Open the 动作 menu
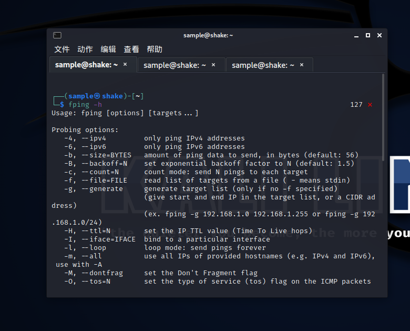This screenshot has width=410, height=331. pyautogui.click(x=85, y=49)
